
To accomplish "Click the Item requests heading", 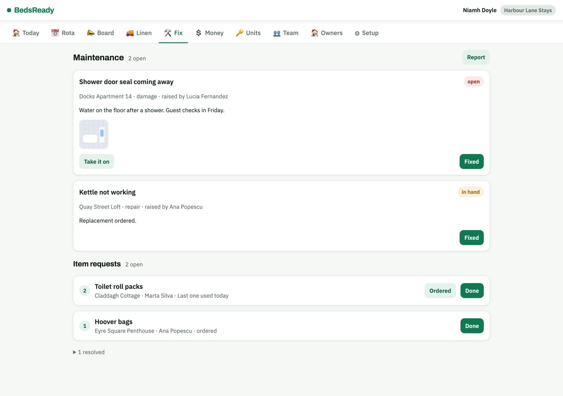I will (97, 264).
